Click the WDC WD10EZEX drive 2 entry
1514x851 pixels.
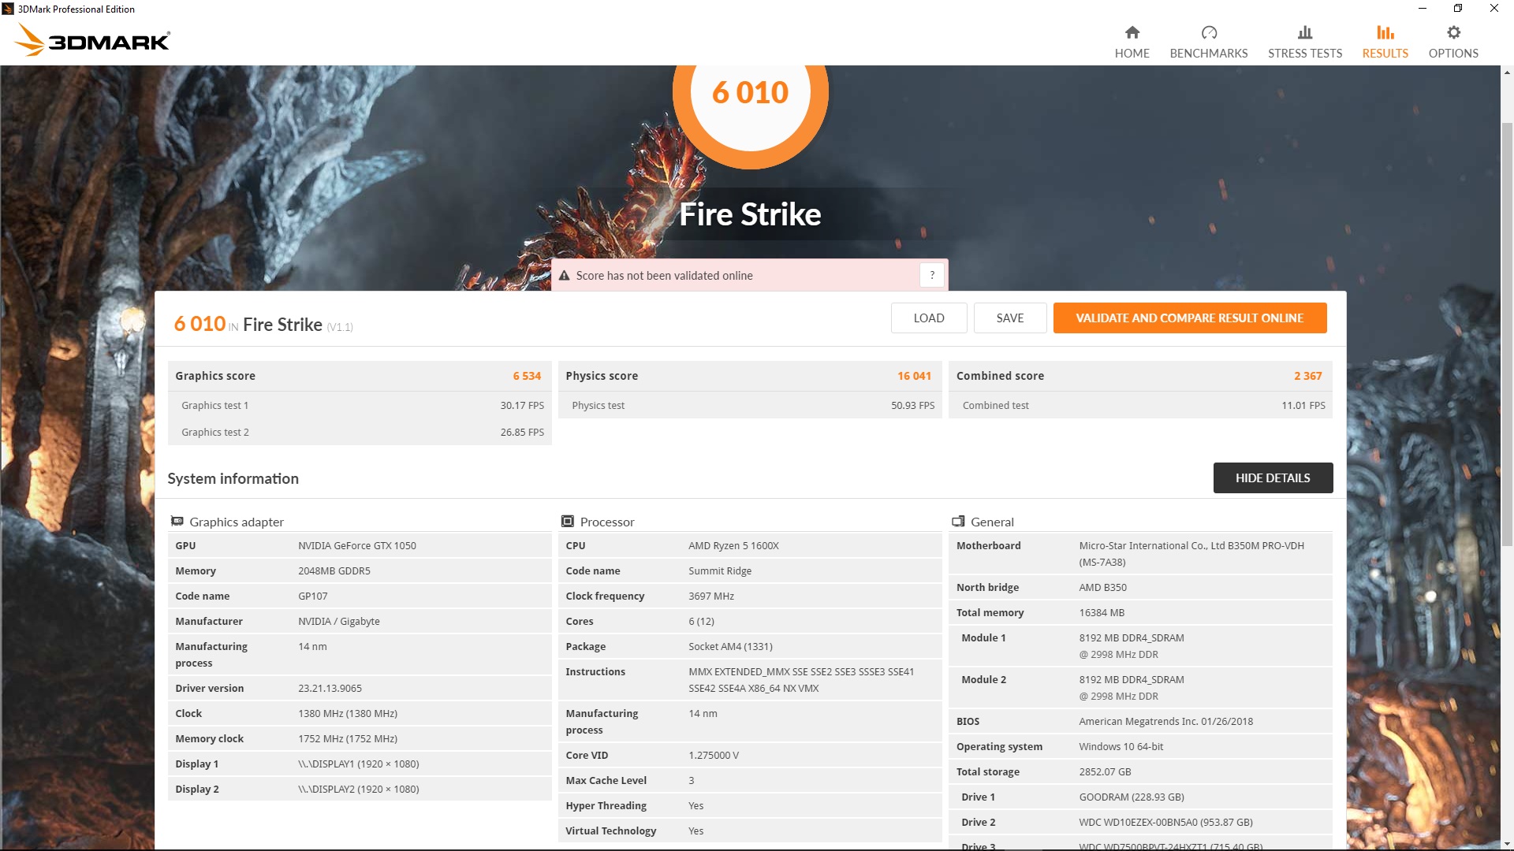pyautogui.click(x=1165, y=823)
